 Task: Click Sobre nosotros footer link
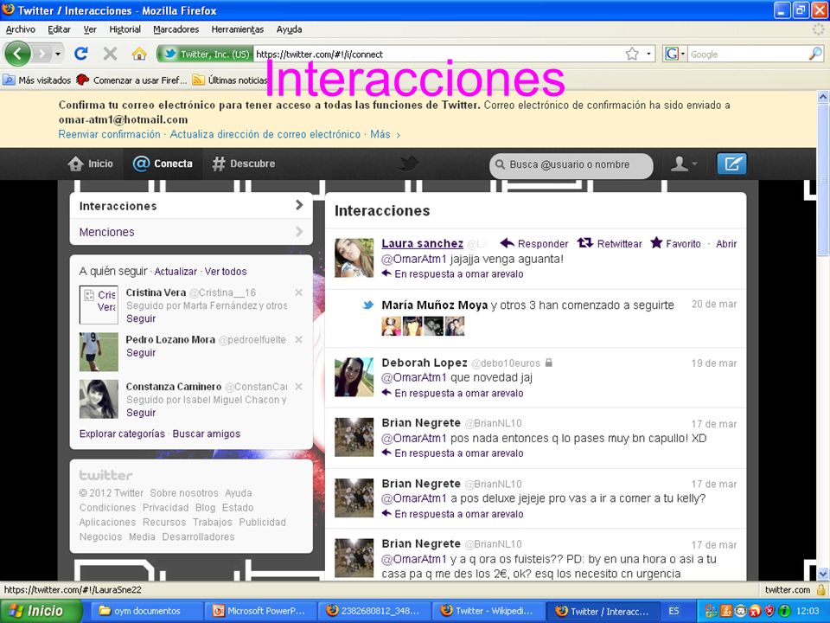(x=183, y=492)
